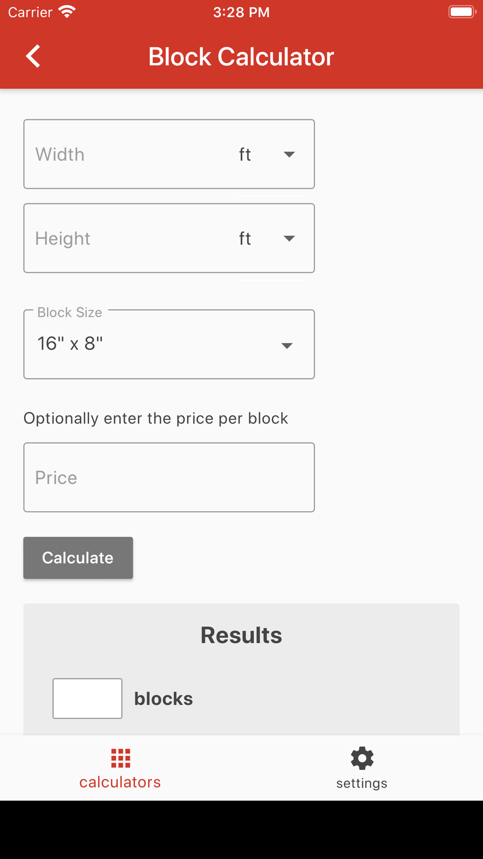The width and height of the screenshot is (483, 859).
Task: Focus the Height input field
Action: pos(128,238)
